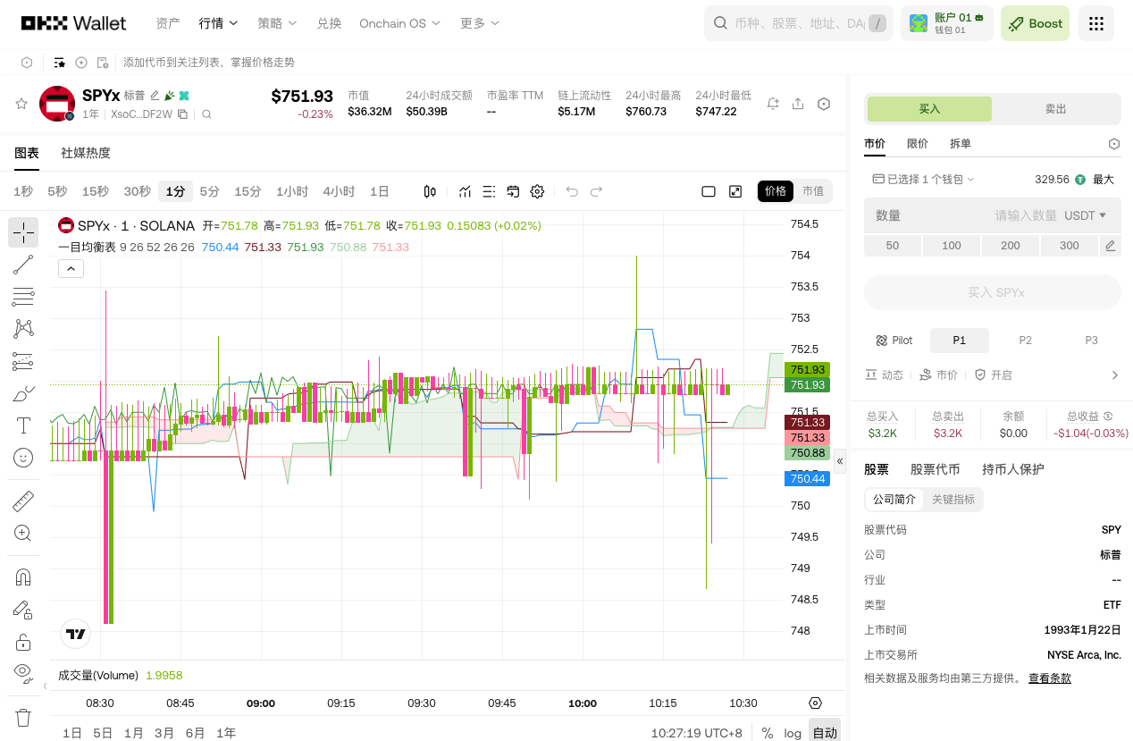
Task: Open order settings hexagon icon next to 拆单
Action: pos(1114,144)
